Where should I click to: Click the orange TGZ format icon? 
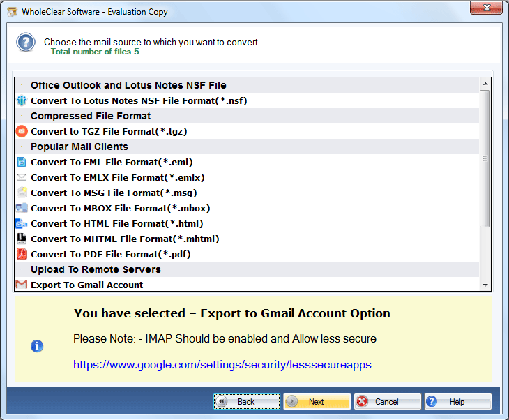(x=22, y=131)
